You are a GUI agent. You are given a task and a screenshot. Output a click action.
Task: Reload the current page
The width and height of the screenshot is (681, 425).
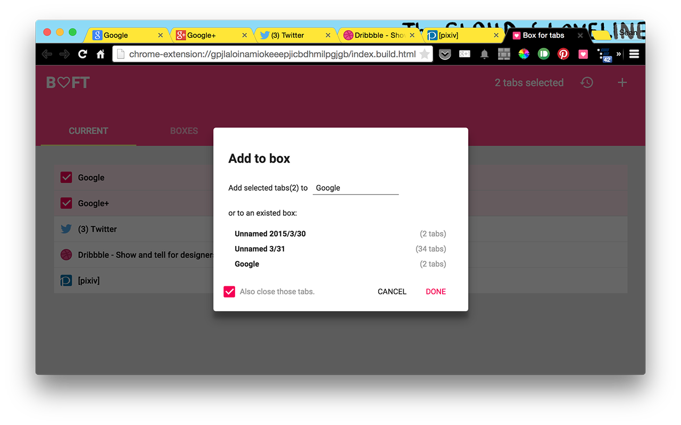pyautogui.click(x=82, y=54)
